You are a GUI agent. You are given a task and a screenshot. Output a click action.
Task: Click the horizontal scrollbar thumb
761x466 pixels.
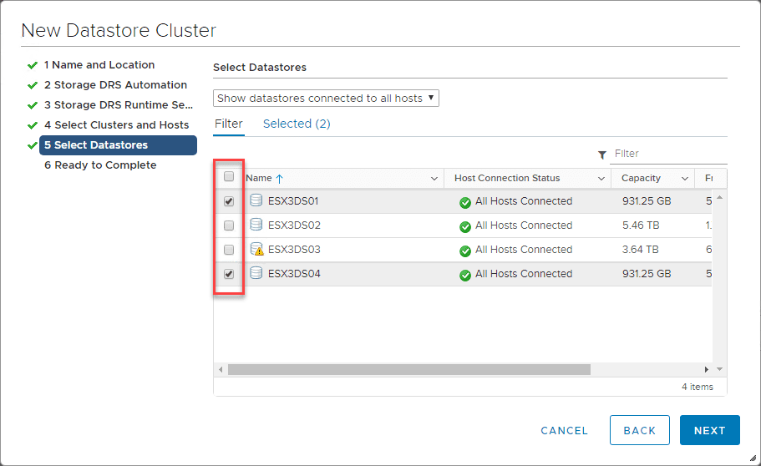pyautogui.click(x=409, y=369)
